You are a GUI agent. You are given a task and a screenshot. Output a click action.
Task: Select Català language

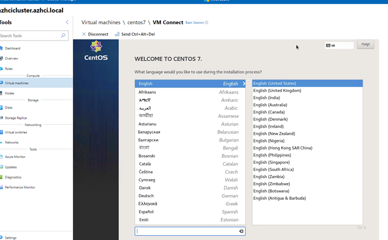point(190,164)
